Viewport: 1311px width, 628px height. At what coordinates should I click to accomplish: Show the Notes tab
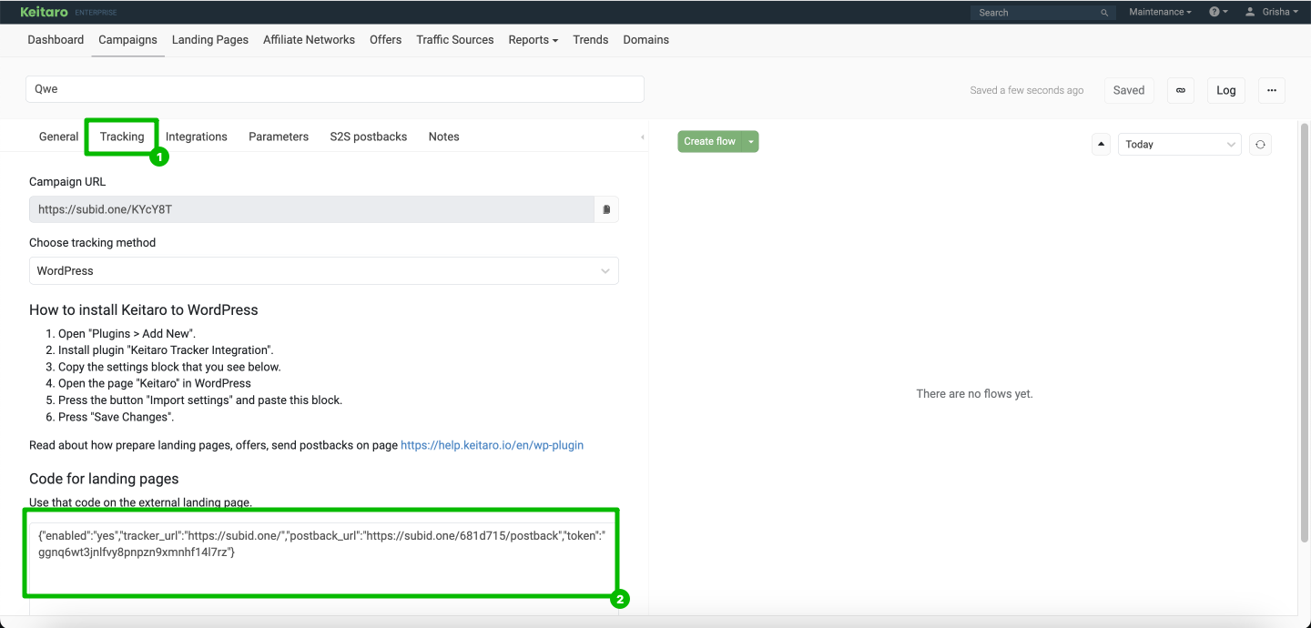click(x=444, y=137)
